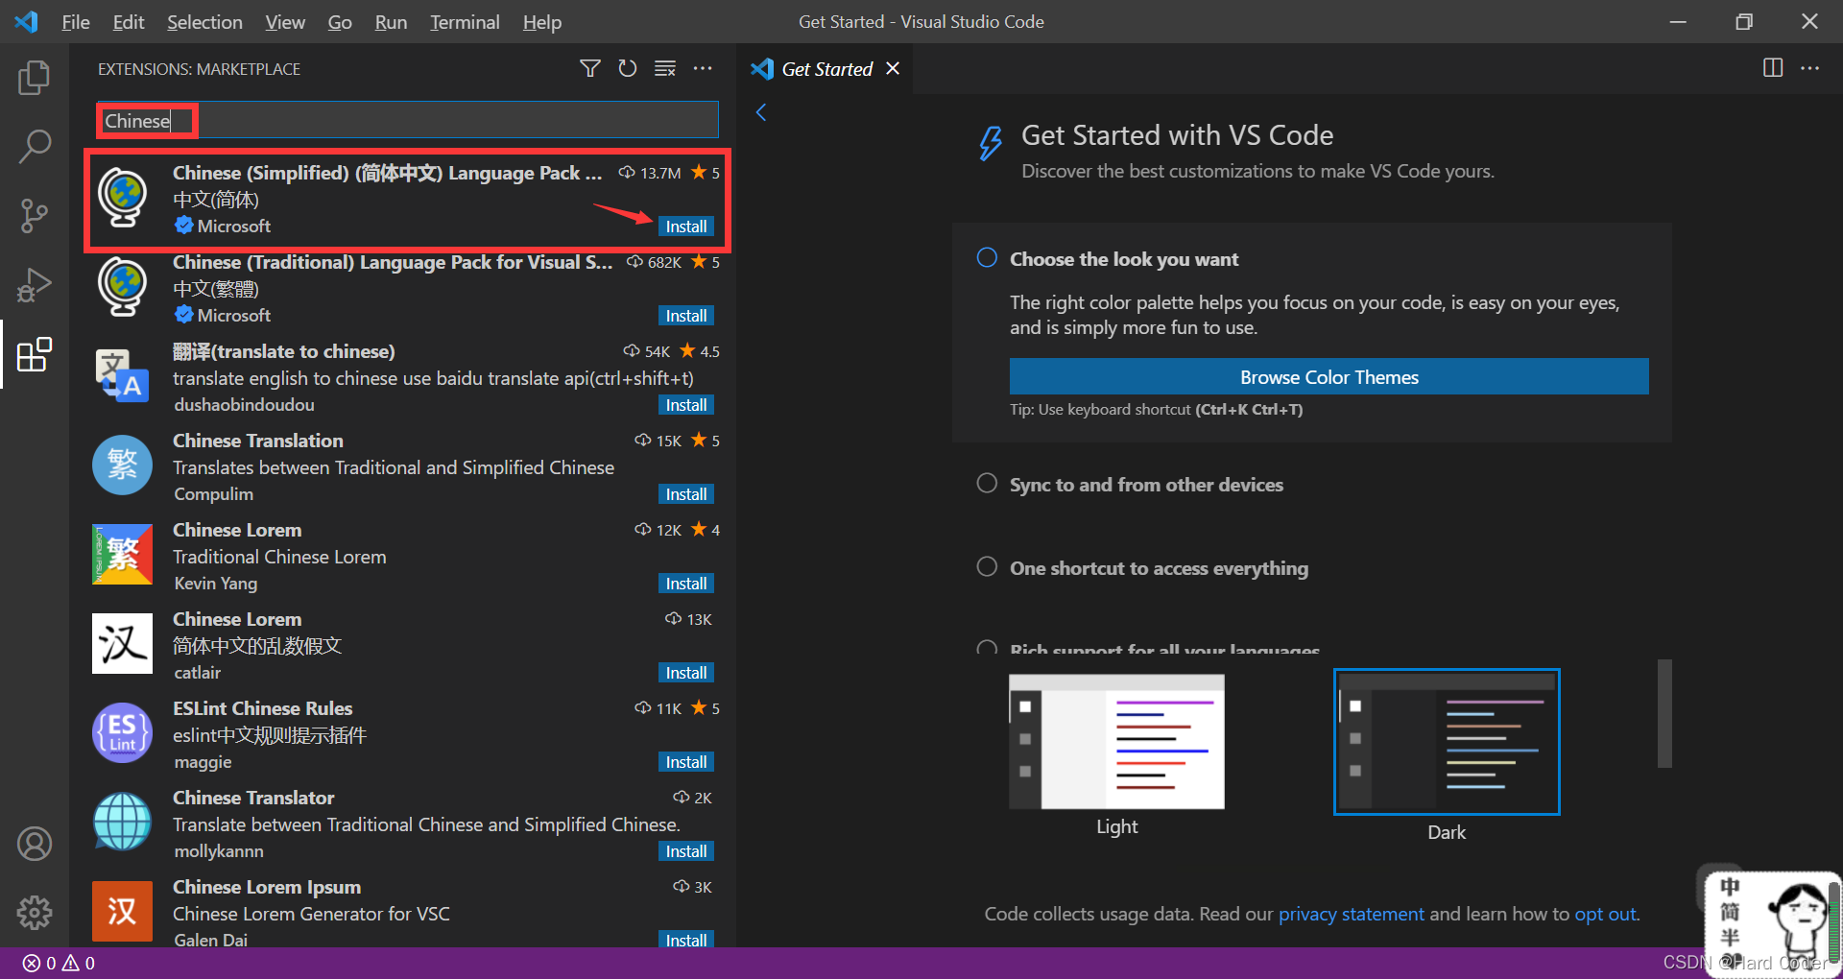Viewport: 1843px width, 979px height.
Task: Install Chinese Lorem by Kevin Yang
Action: pos(686,584)
